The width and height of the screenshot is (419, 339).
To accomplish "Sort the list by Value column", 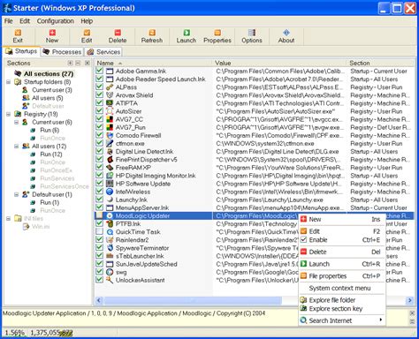I will [x=279, y=63].
